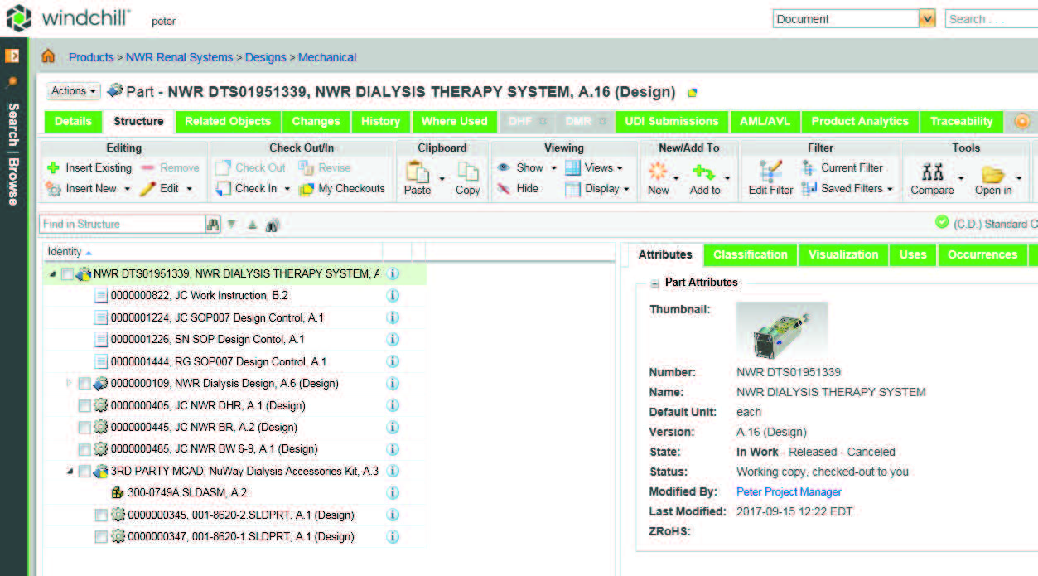The image size is (1038, 576).
Task: Click the My Checkouts icon
Action: click(x=306, y=189)
